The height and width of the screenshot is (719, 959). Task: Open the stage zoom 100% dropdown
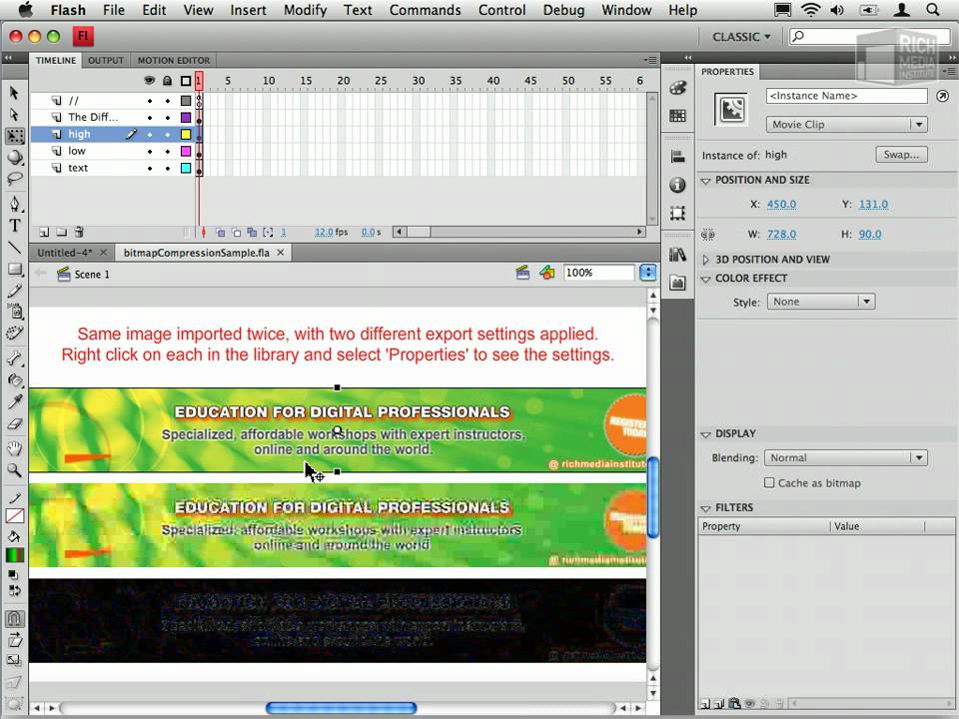pos(647,273)
